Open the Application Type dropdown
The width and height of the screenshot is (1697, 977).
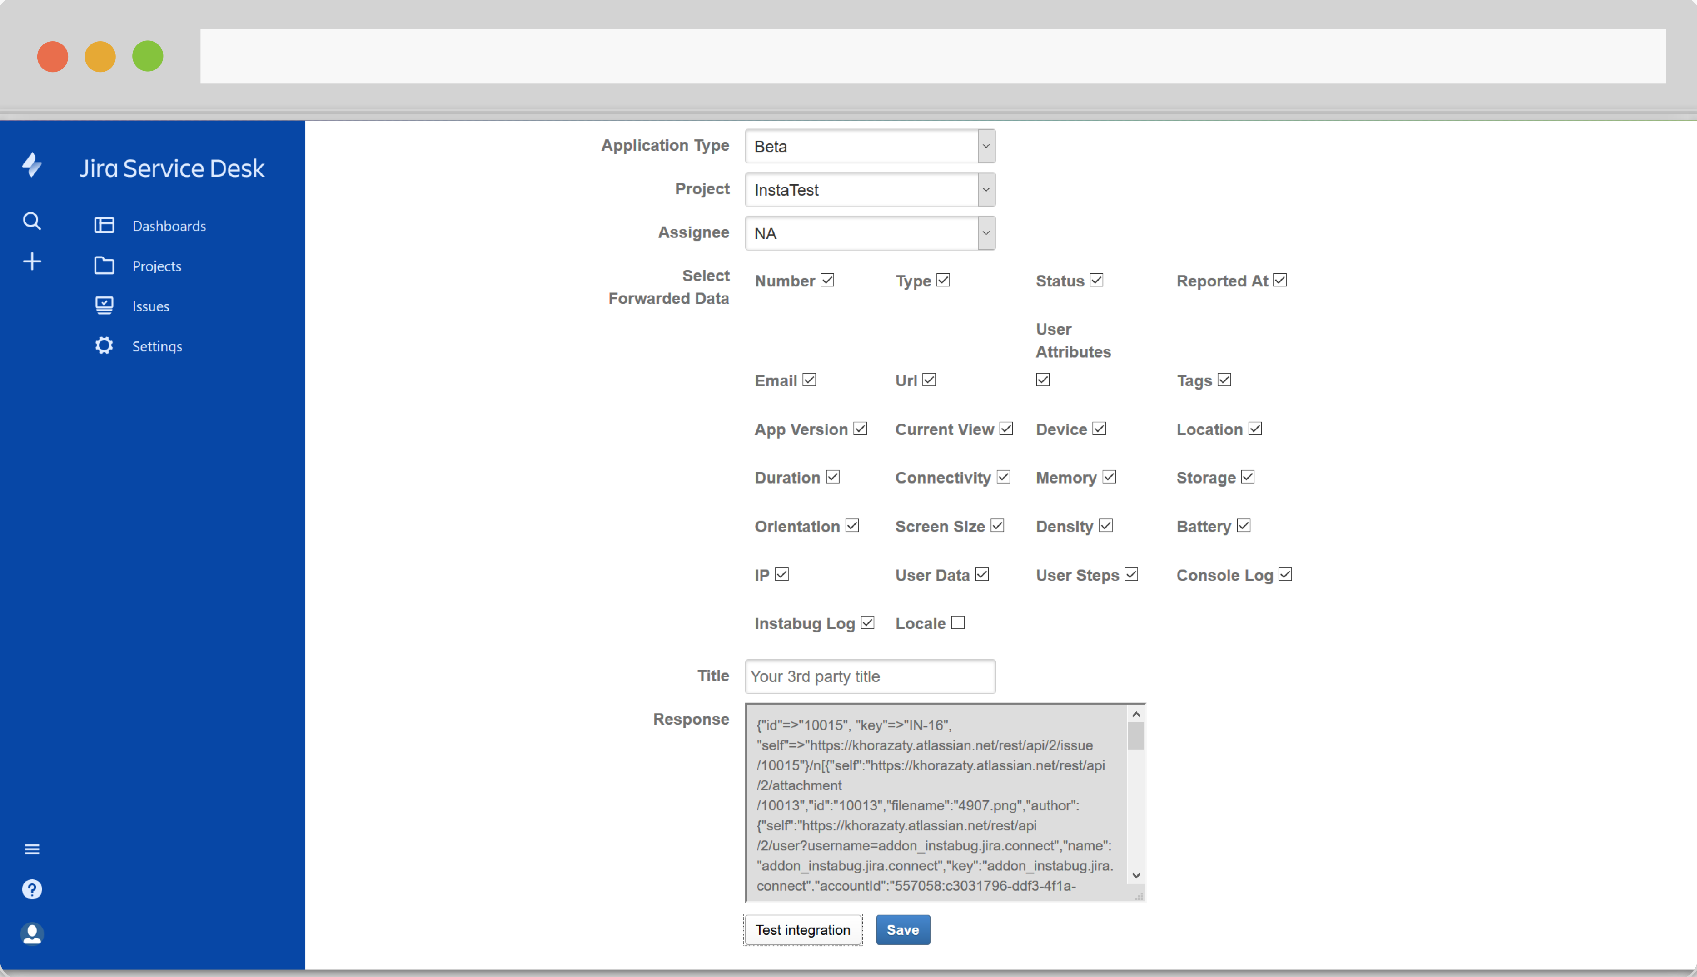click(x=870, y=146)
